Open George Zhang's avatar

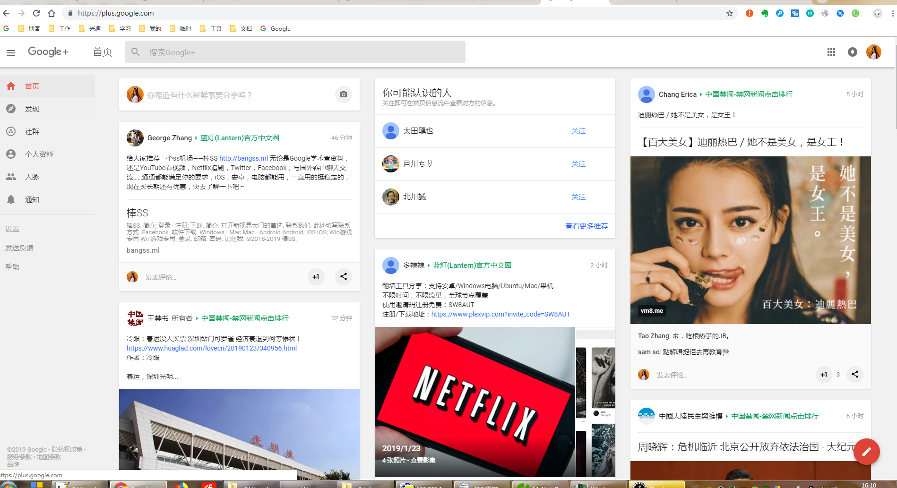[x=135, y=138]
